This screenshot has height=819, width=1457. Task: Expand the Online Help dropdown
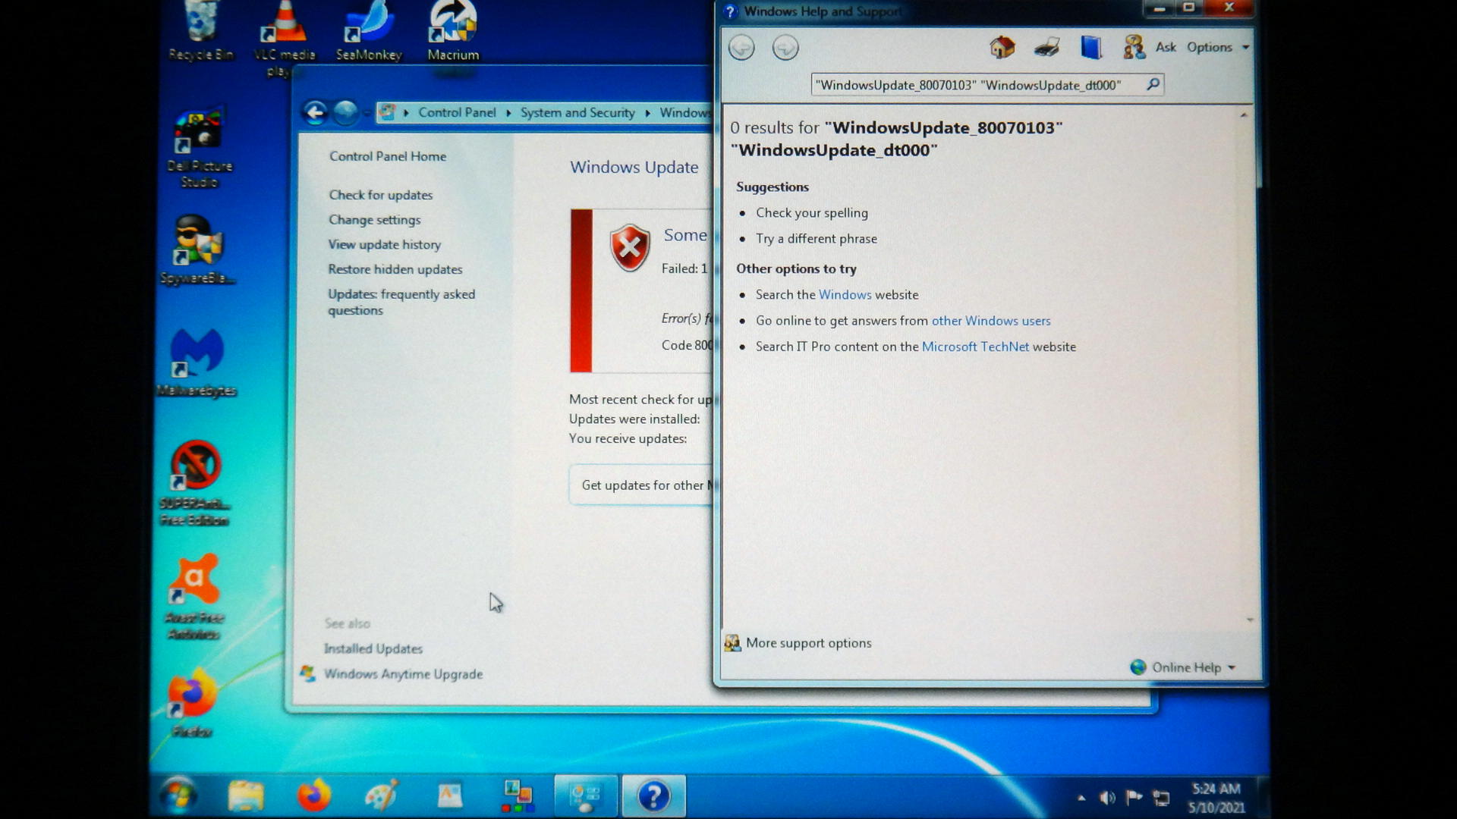click(x=1184, y=667)
